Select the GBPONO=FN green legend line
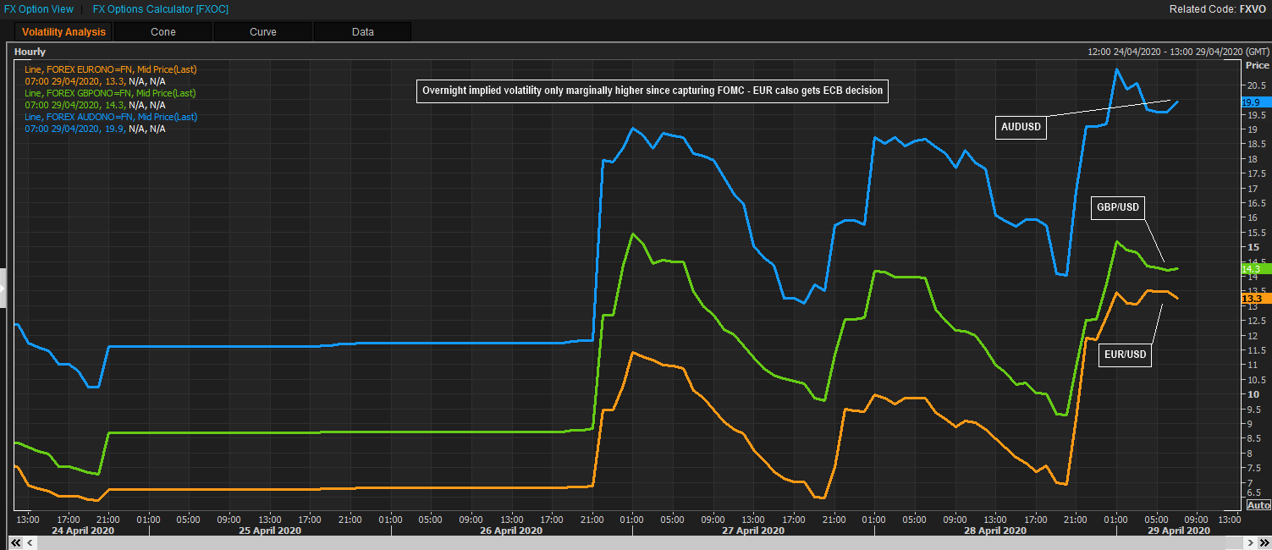Screen dimensions: 1272x550 click(111, 93)
